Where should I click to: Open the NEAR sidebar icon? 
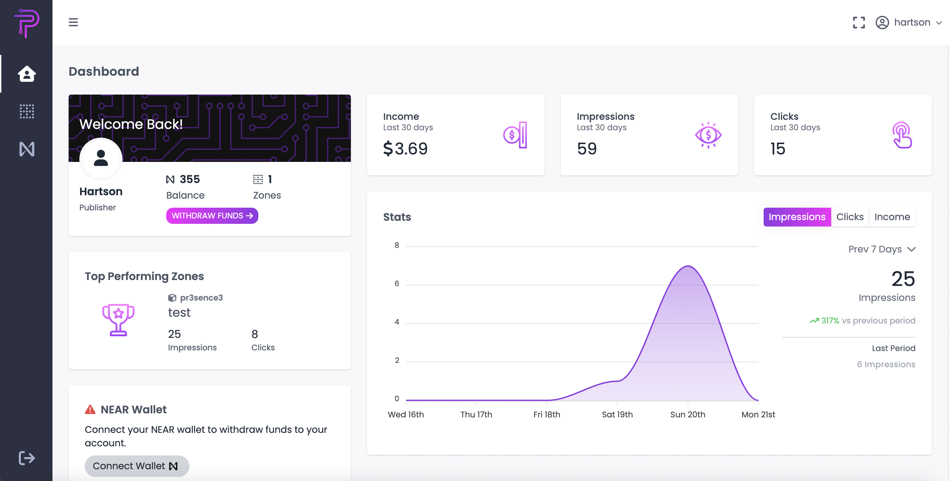(x=27, y=149)
